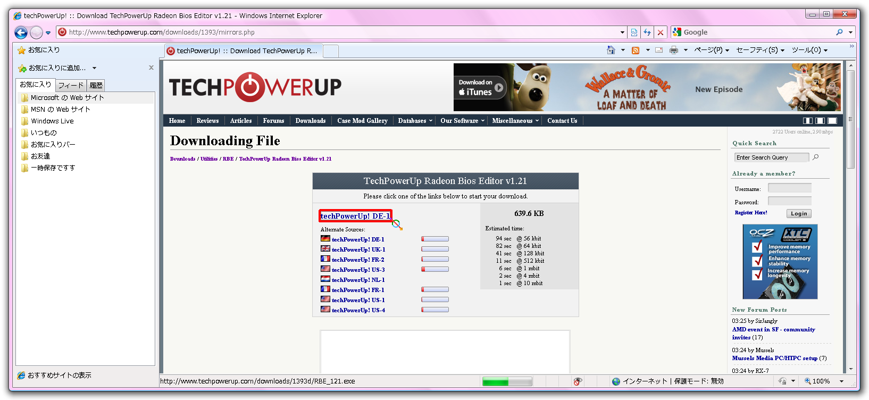Click the Utilities breadcrumb link
This screenshot has width=869, height=400.
click(x=209, y=159)
